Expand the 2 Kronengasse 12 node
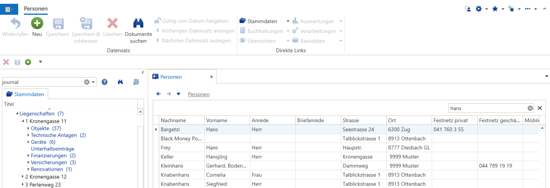The height and width of the screenshot is (188, 550). point(23,177)
